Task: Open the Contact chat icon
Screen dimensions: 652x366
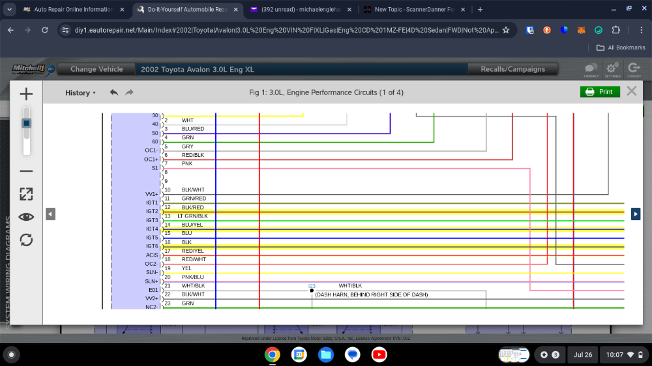Action: coord(591,70)
